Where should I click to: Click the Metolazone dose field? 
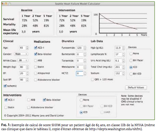click(80, 67)
